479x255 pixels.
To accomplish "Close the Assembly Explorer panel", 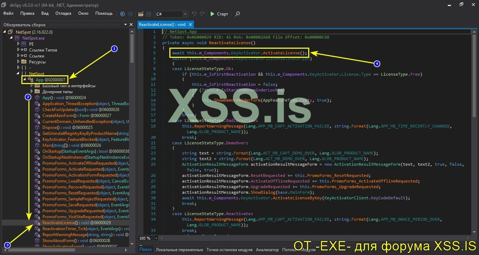I will (x=131, y=25).
